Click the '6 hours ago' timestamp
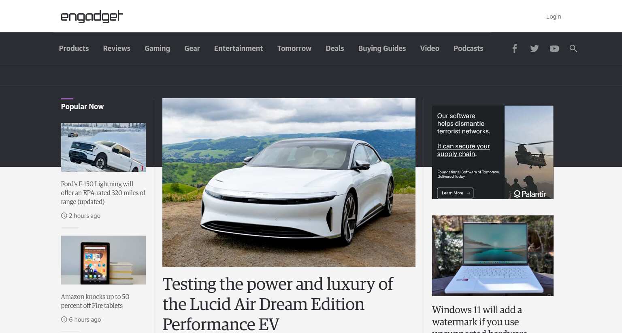The height and width of the screenshot is (333, 622). [x=85, y=320]
